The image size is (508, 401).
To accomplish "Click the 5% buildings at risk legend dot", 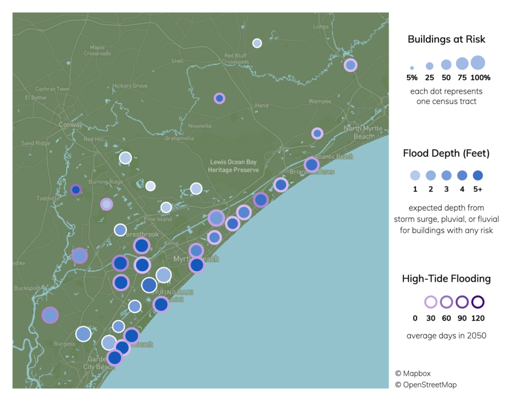I will pos(412,67).
